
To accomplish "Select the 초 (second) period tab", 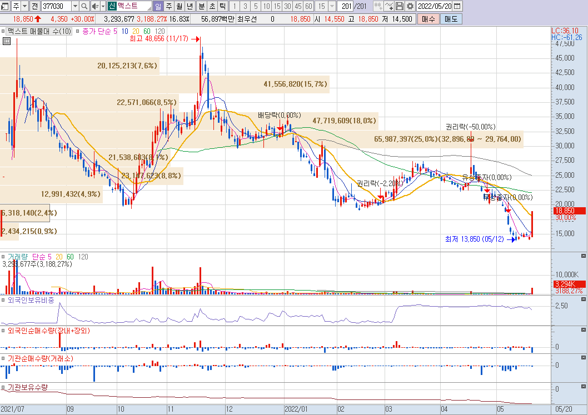I will 212,6.
